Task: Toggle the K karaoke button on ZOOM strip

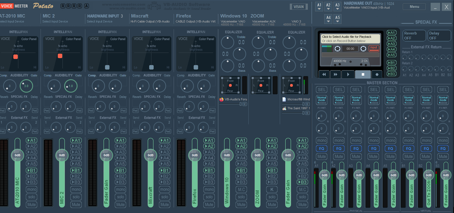Action: 272,189
